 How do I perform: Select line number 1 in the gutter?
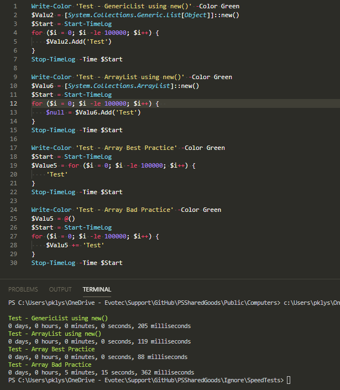15,6
